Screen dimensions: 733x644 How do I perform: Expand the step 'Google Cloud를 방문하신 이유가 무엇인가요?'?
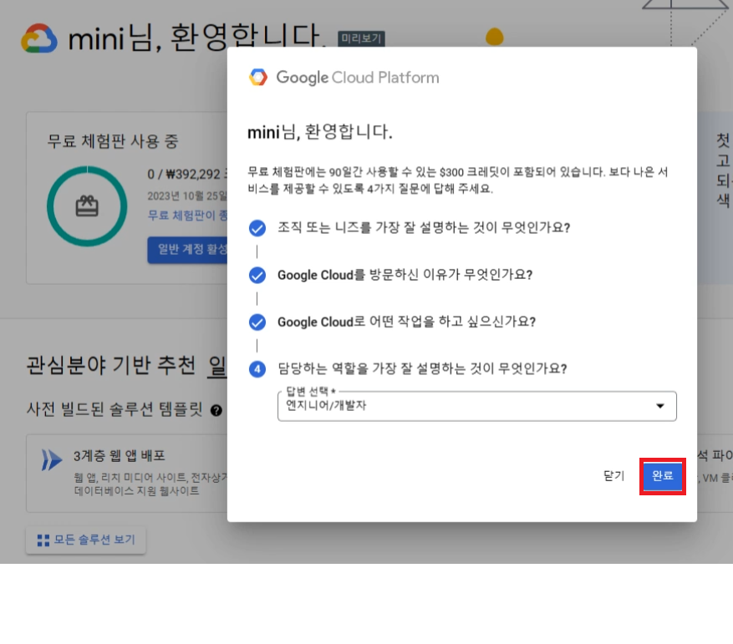click(x=405, y=275)
